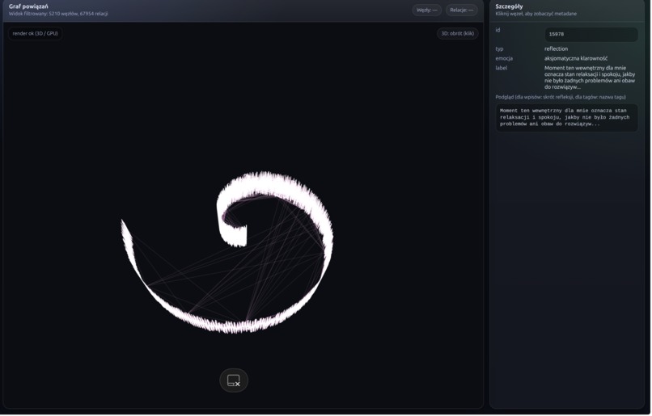Click the Relacje count pill
652x416 pixels.
[x=462, y=10]
